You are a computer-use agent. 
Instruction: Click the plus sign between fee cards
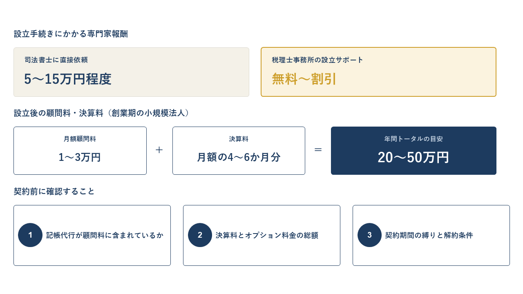coord(159,150)
